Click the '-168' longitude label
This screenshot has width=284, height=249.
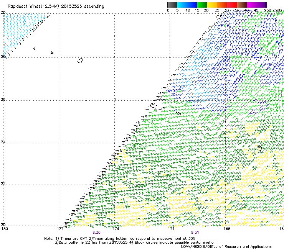[225, 229]
